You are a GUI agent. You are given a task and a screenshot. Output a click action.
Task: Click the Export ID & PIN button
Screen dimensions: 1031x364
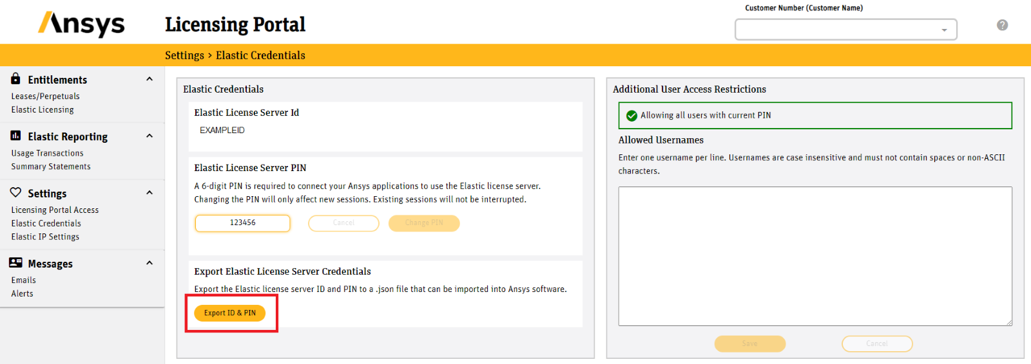point(230,313)
